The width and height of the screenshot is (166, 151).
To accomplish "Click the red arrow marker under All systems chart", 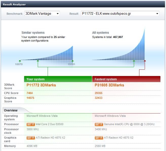I will (145, 61).
